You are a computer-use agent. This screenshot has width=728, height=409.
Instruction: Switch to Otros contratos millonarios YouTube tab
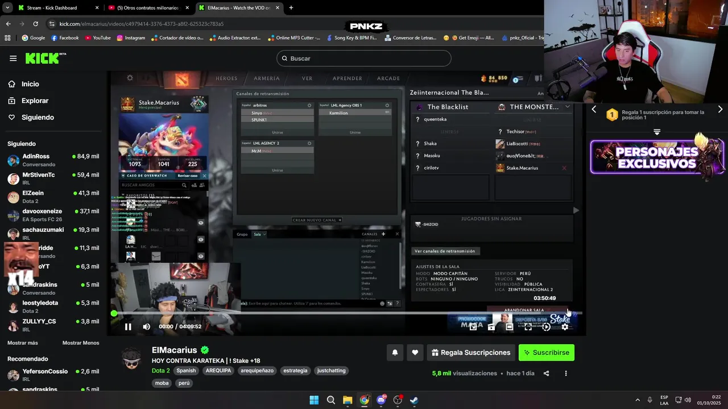tap(148, 8)
